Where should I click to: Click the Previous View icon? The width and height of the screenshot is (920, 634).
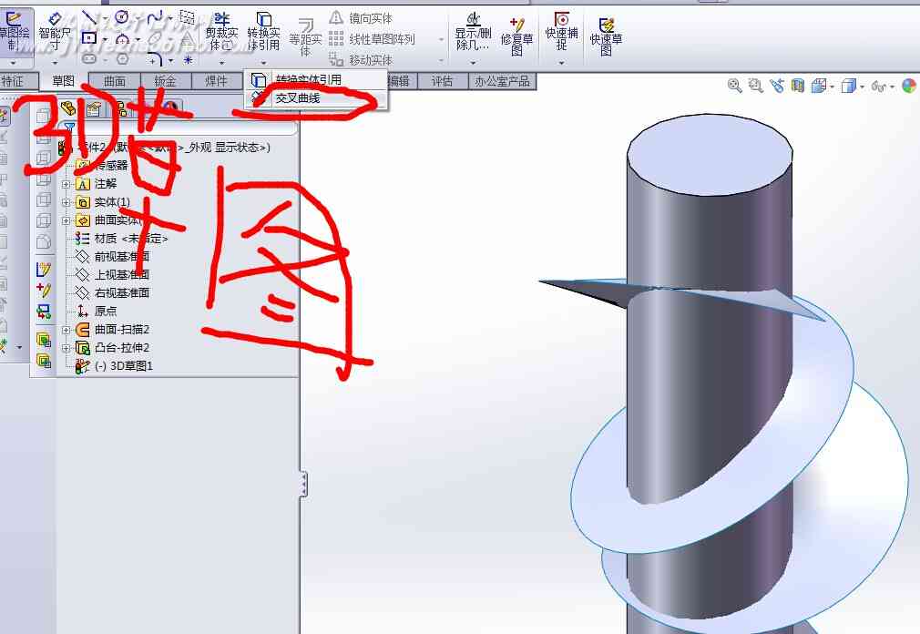tap(777, 86)
